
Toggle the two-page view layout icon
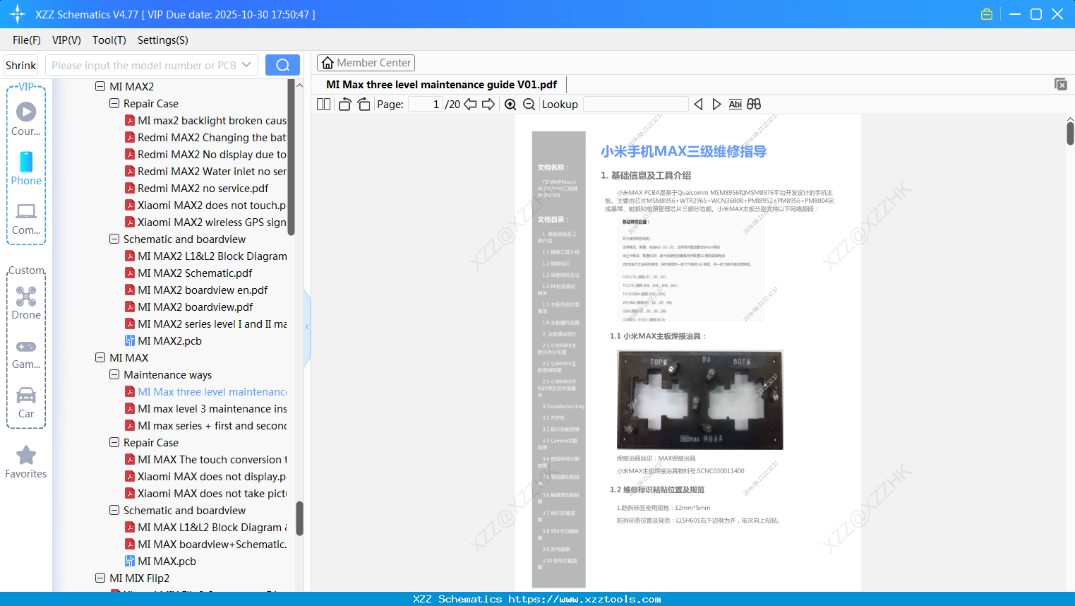(323, 105)
